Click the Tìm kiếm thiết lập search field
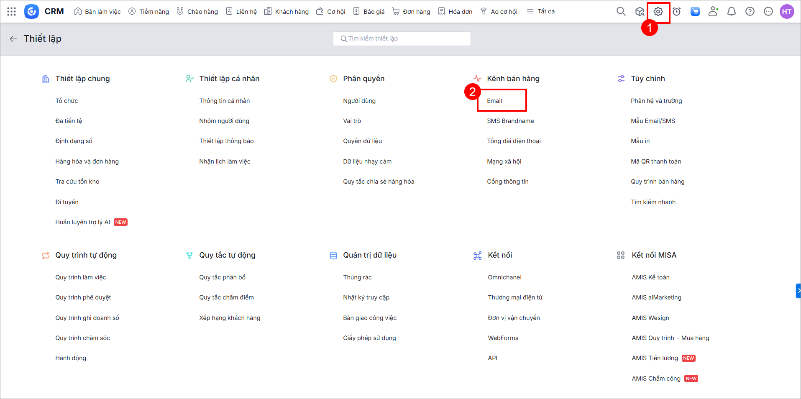Screen dimensions: 801x399 point(402,38)
